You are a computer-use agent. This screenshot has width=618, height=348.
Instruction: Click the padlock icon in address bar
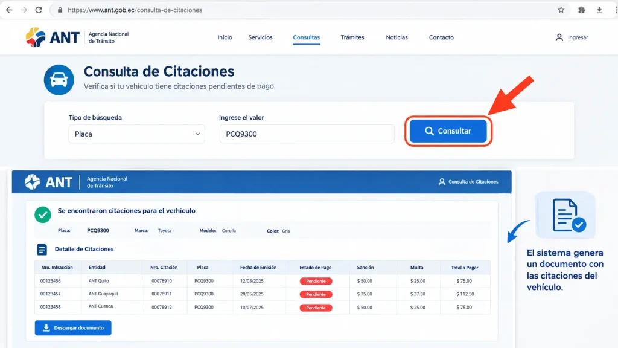coord(60,10)
